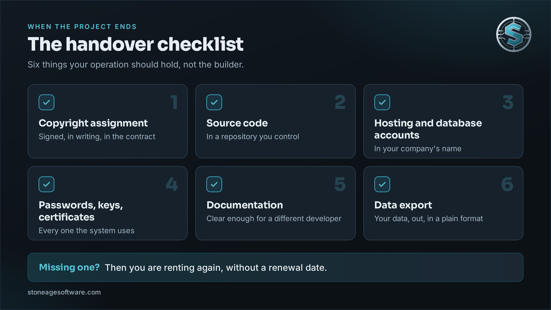This screenshot has height=310, width=551.
Task: Click the 'WHEN THE PROJECT ENDS' label
Action: pos(82,27)
